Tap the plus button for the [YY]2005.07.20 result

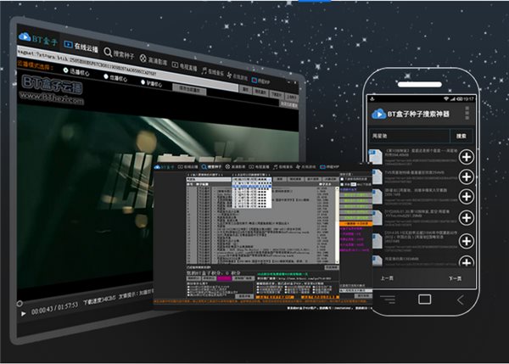point(467,217)
